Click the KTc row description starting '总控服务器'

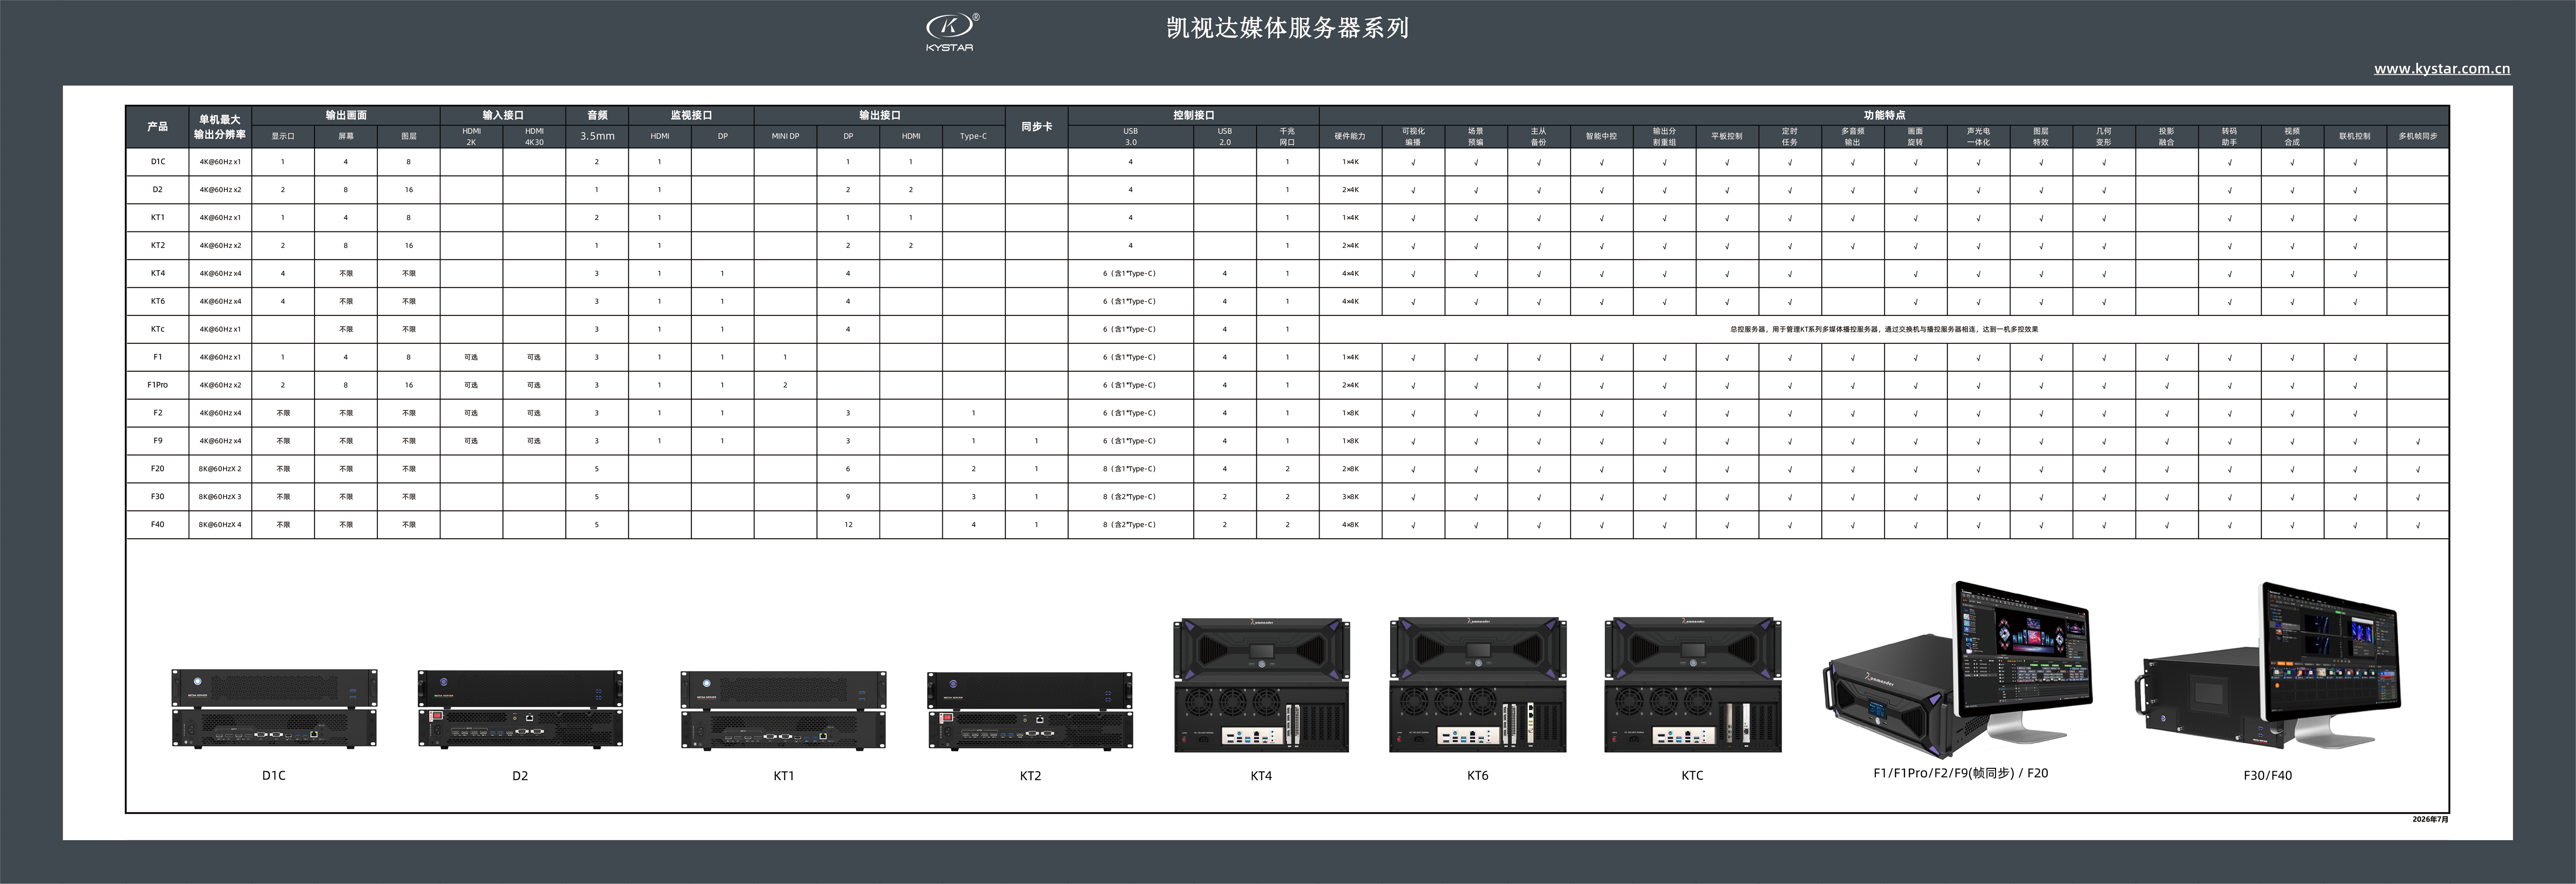tap(1884, 329)
